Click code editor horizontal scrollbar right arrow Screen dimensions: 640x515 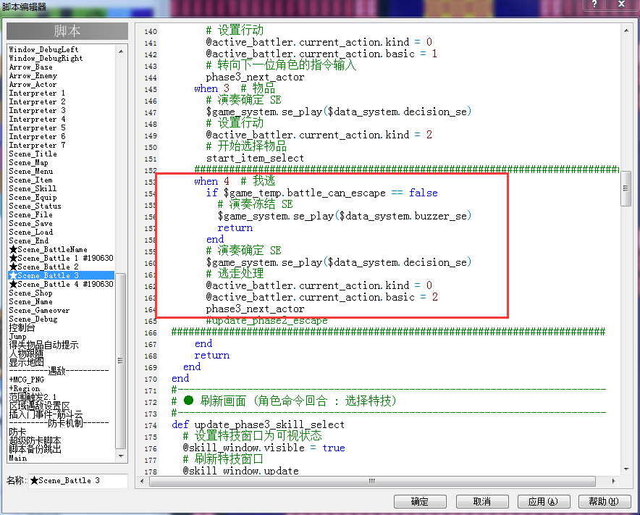point(613,481)
